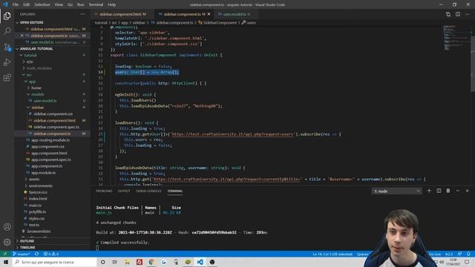Open the Accounts menu icon
The image size is (475, 267).
click(x=7, y=227)
